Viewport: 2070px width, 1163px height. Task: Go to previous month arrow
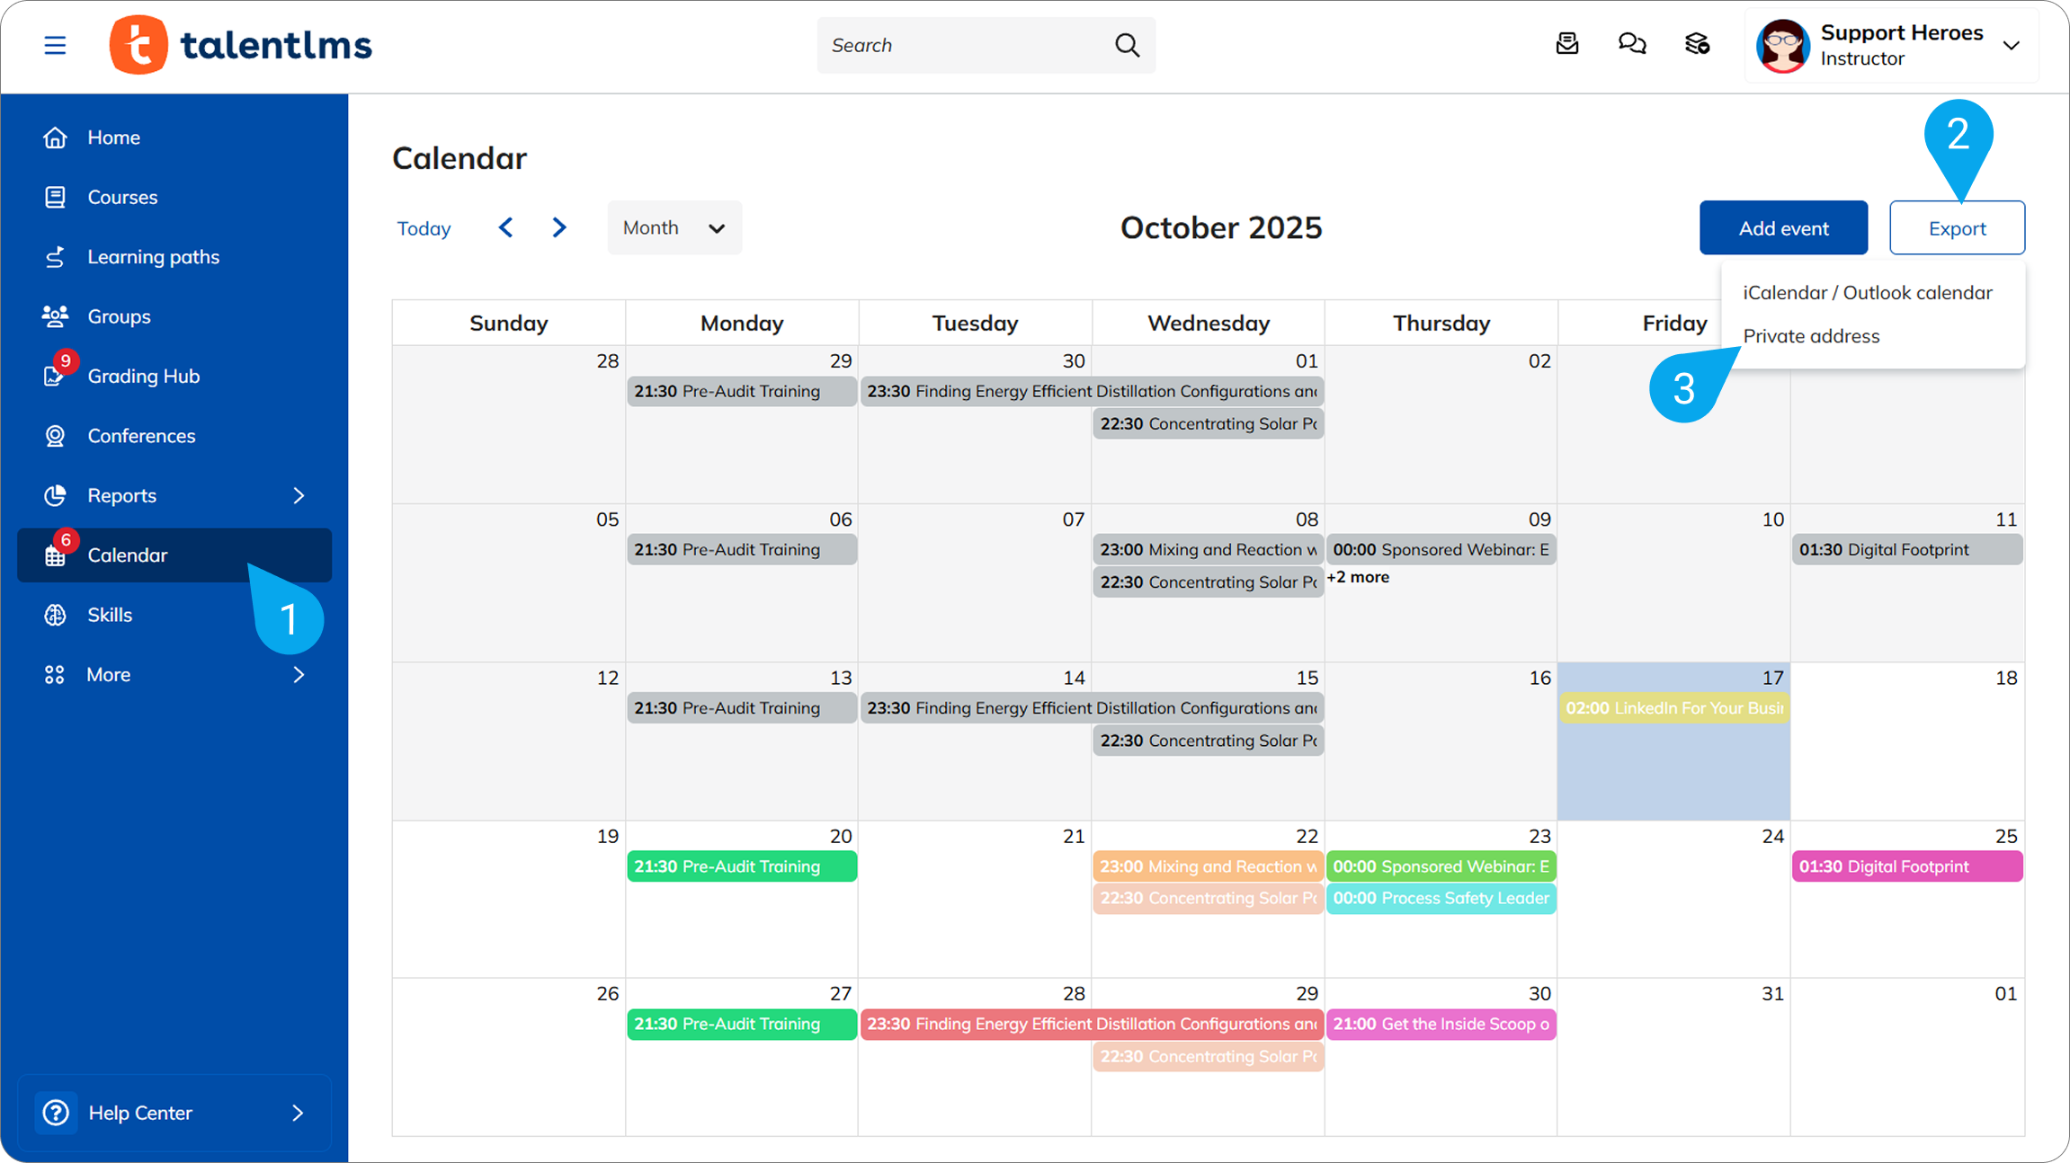click(506, 227)
